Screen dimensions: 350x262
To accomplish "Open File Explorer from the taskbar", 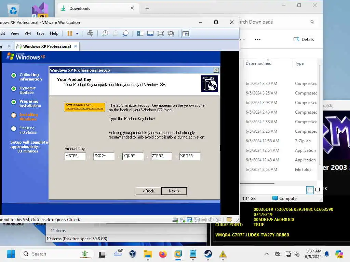I will click(148, 254).
